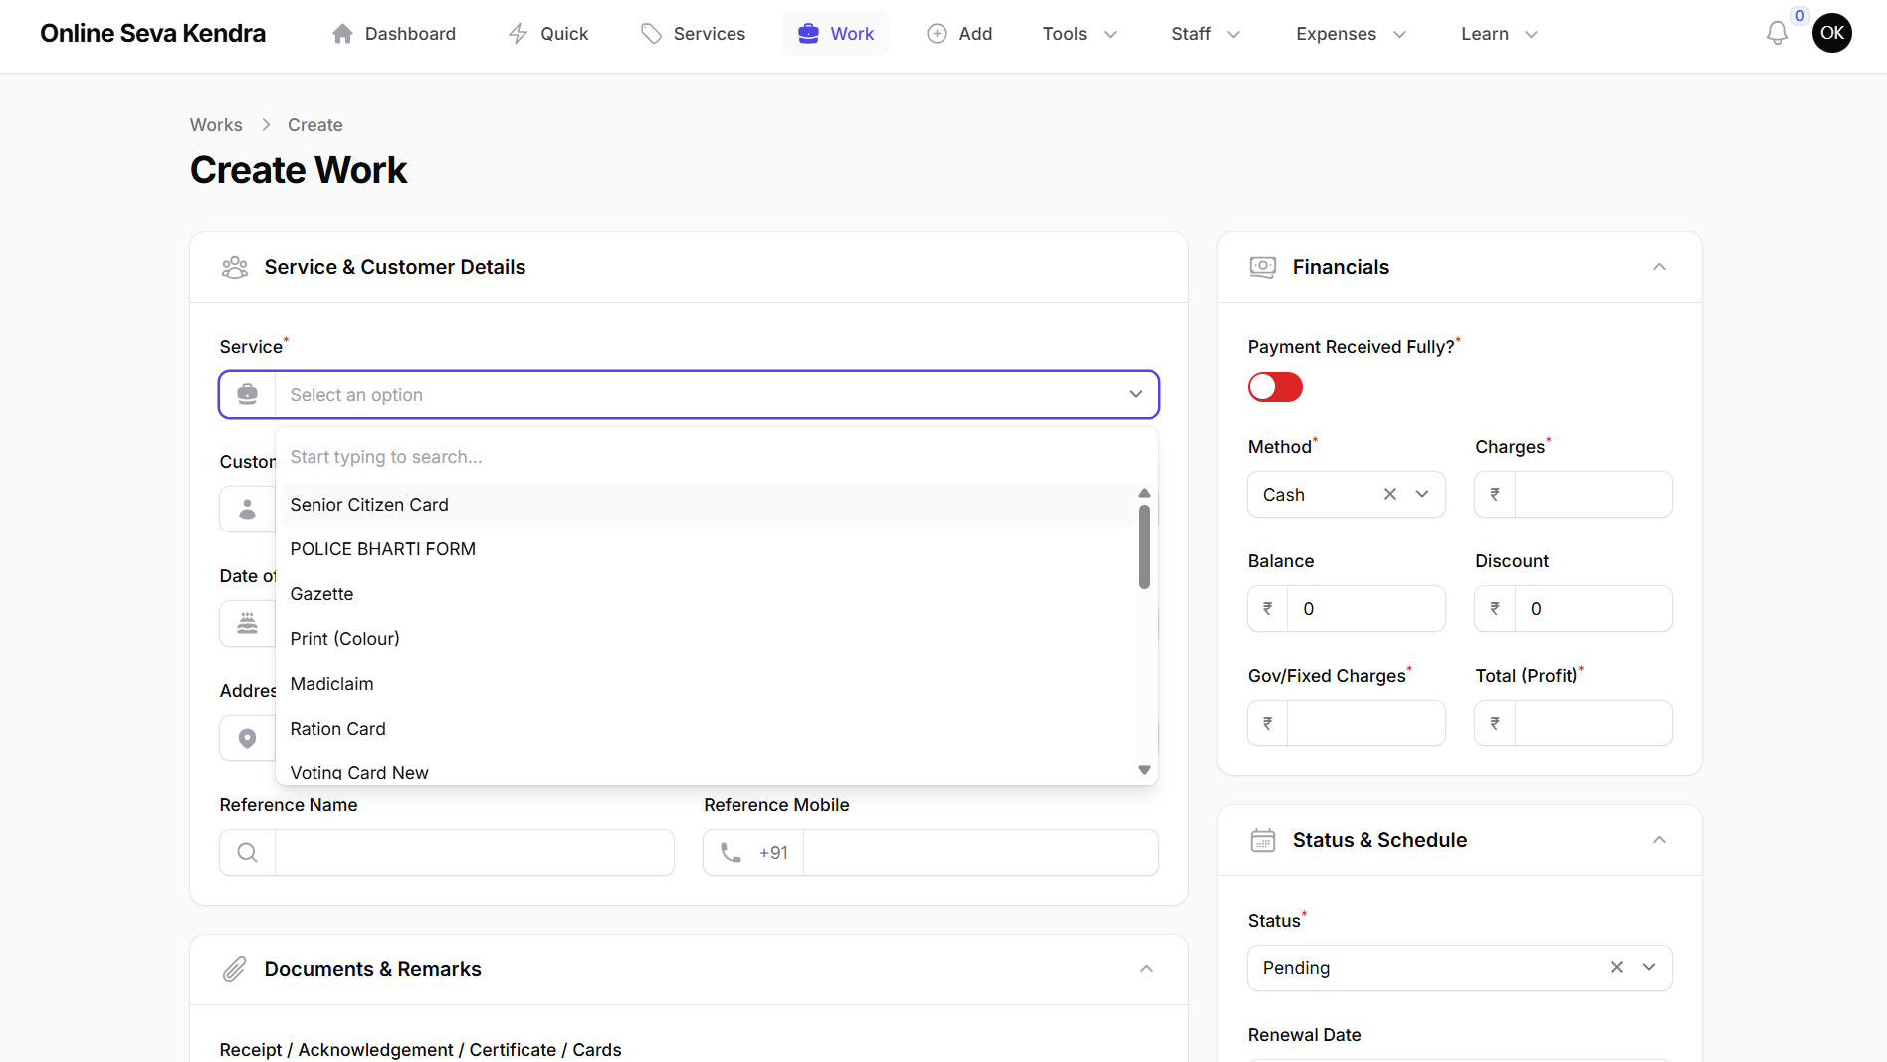Close the Service select dropdown chevron
1887x1062 pixels.
[1135, 394]
